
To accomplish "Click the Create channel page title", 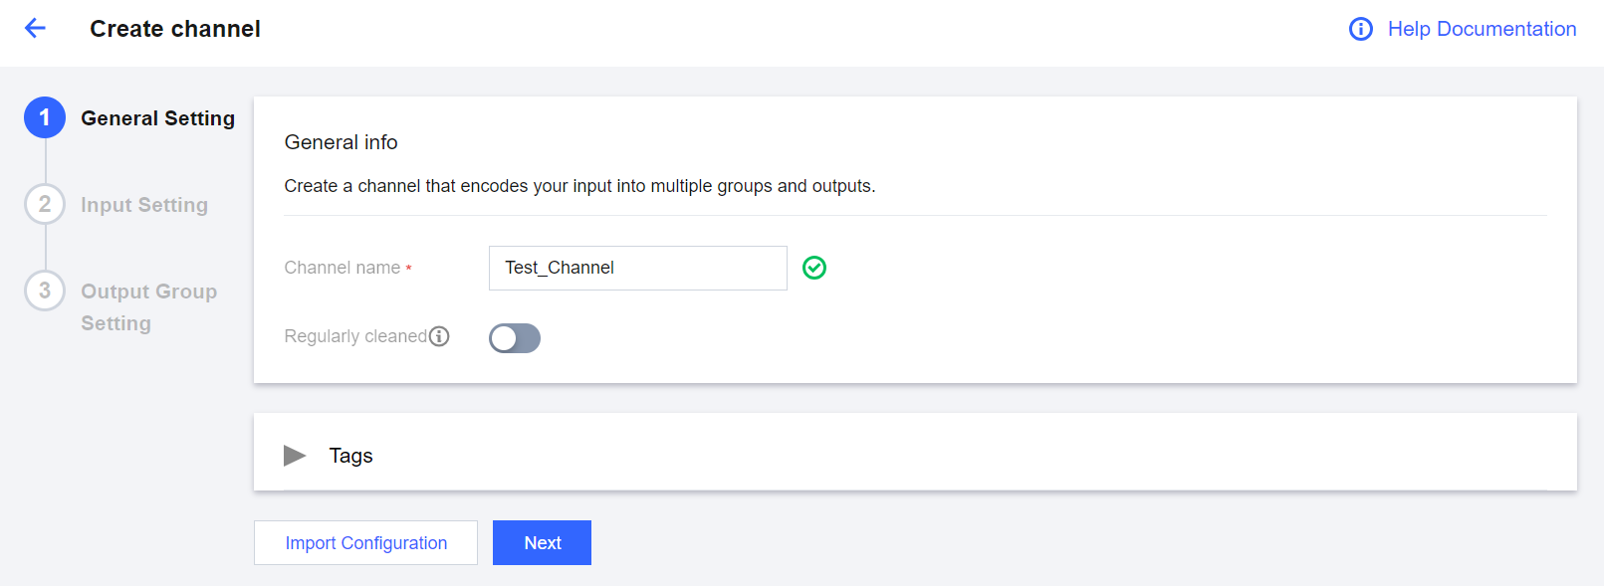I will (175, 29).
